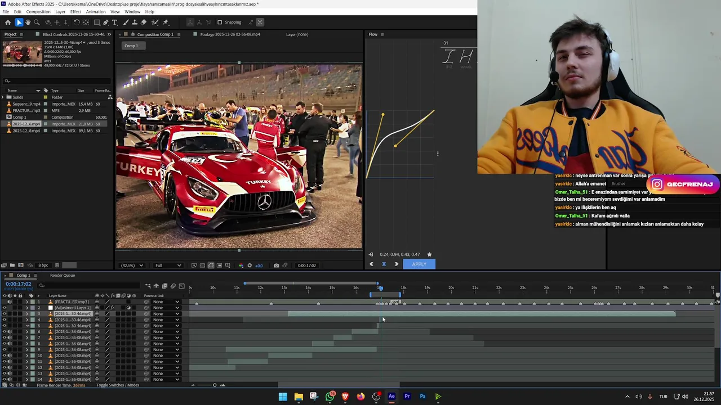Click the snapshot camera icon in viewer

(276, 265)
